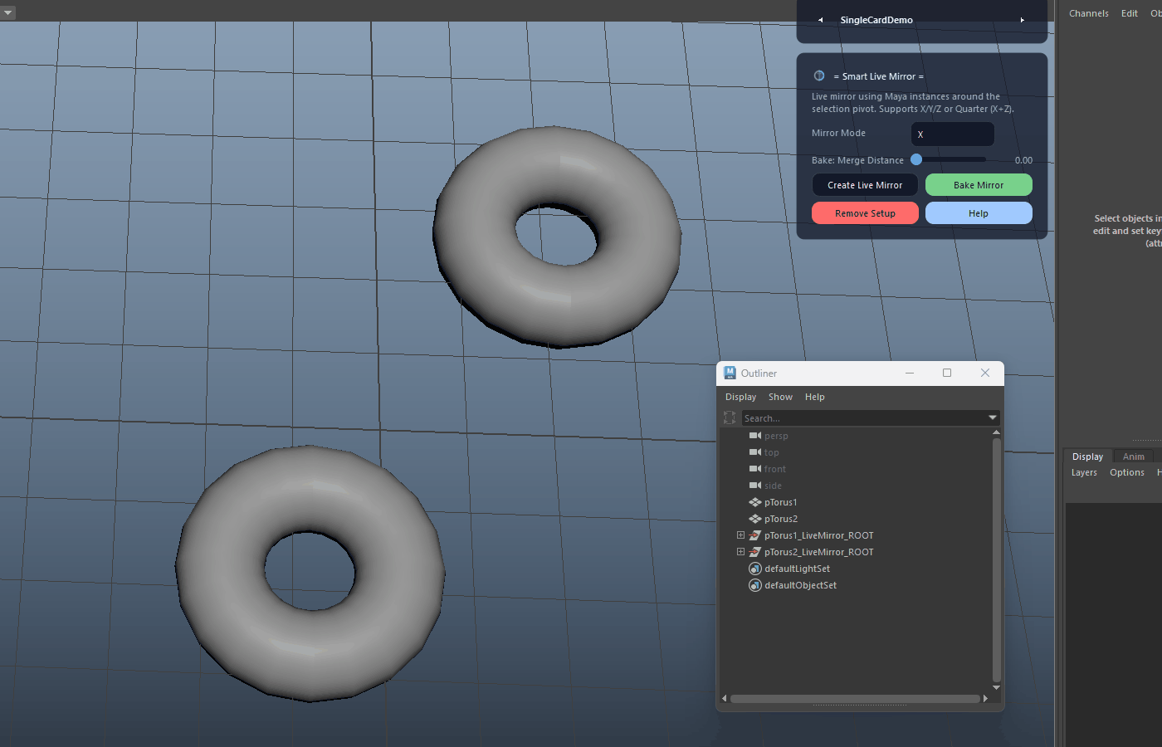Click the Merge Distance 0.00 value

point(1023,160)
